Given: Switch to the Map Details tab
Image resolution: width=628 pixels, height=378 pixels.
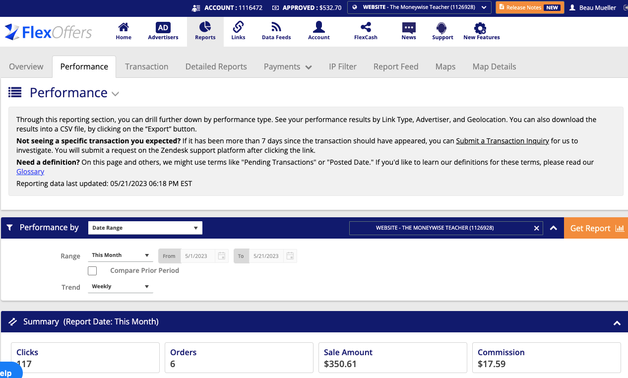Looking at the screenshot, I should (495, 66).
